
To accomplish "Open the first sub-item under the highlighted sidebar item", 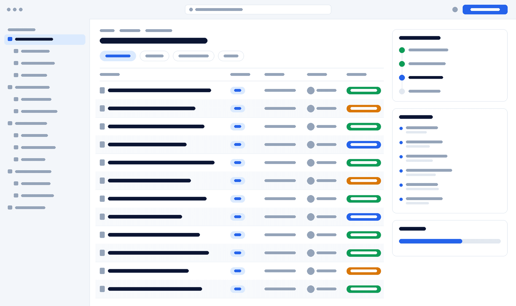I will coord(32,51).
